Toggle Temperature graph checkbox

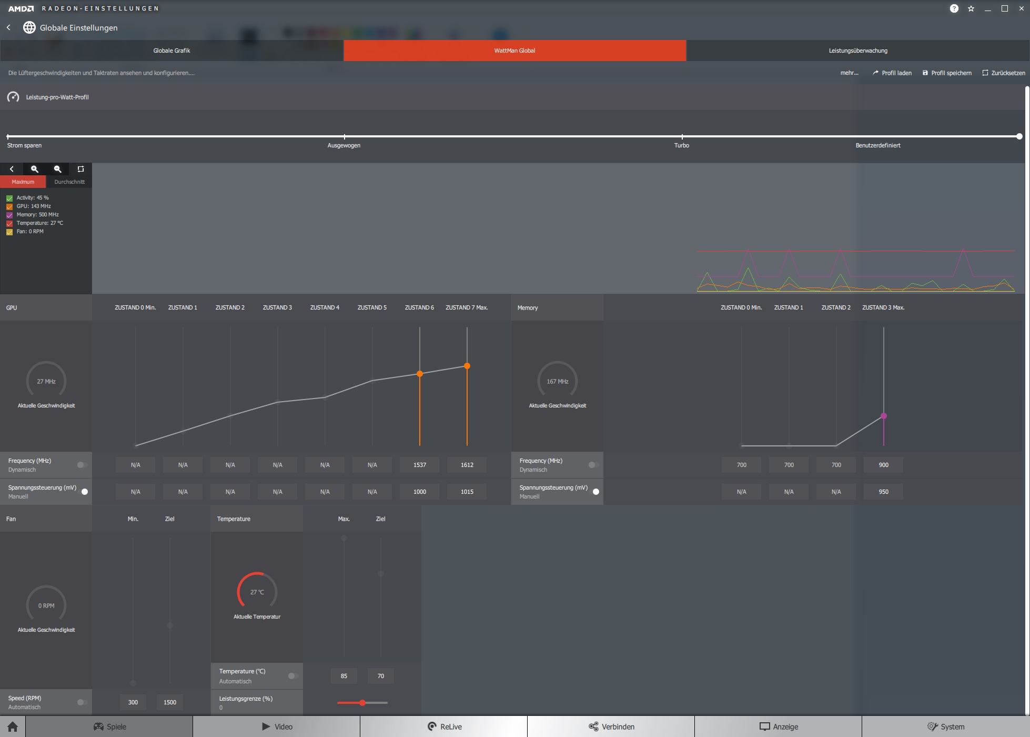(x=9, y=223)
